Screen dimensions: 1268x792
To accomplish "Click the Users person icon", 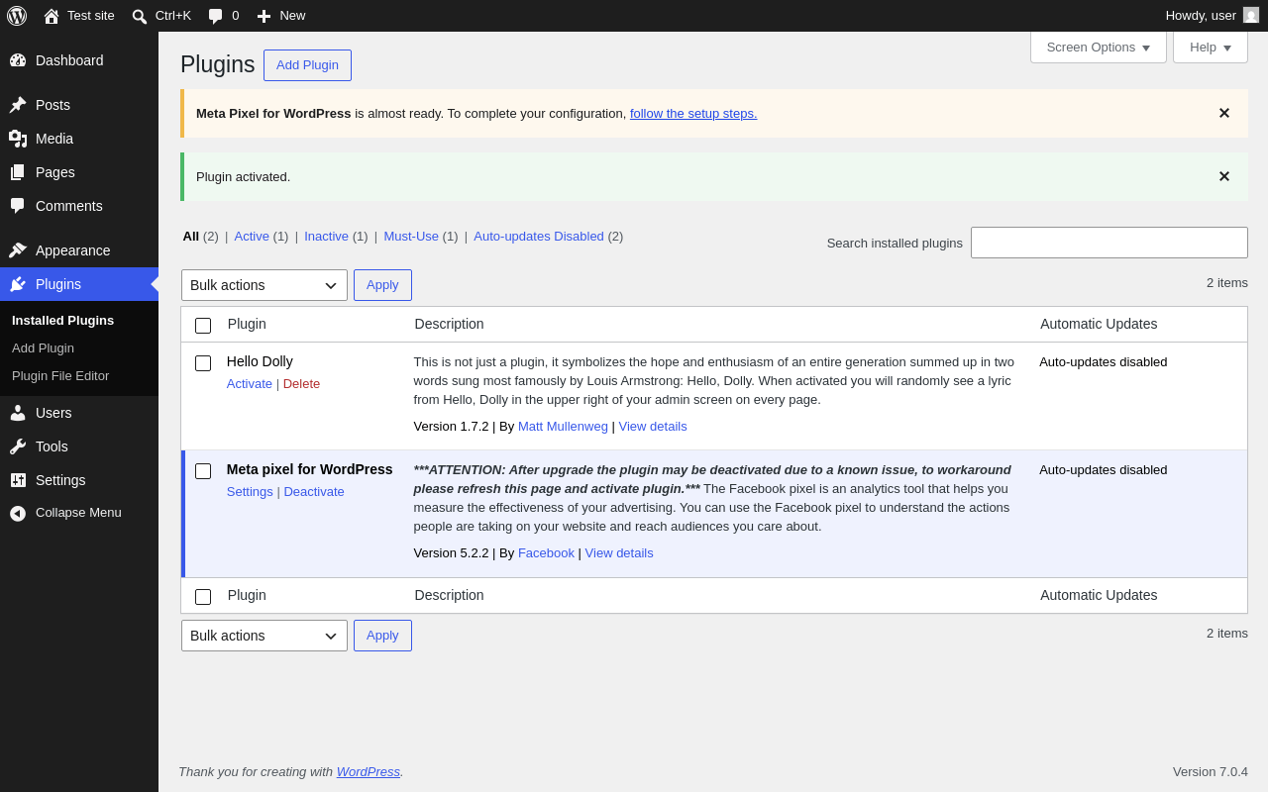I will point(18,413).
